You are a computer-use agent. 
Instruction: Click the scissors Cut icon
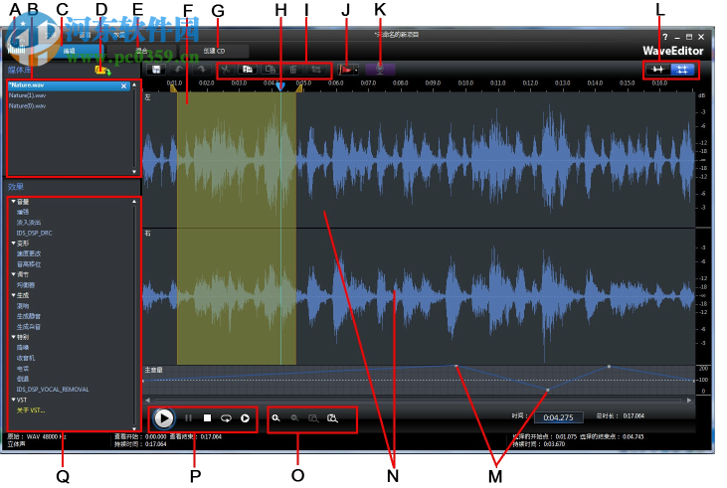(226, 70)
